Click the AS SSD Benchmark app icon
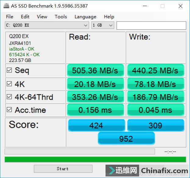 coord(6,6)
